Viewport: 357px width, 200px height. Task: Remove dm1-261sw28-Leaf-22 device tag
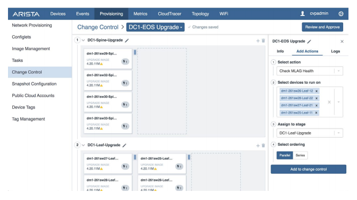(317, 99)
